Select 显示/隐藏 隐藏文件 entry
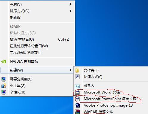Screen dimensions: 148x114 (37, 53)
